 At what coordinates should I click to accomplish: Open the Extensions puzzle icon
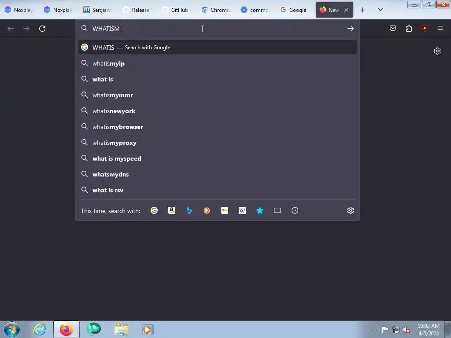[x=409, y=28]
